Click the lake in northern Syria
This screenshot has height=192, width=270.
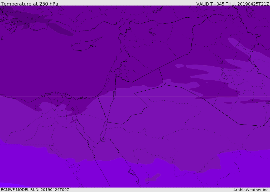tap(152, 32)
